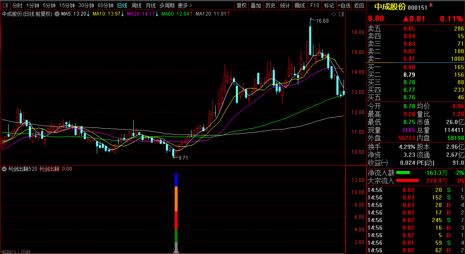
Task: Click the 16.68 high price flag marker
Action: coord(320,21)
